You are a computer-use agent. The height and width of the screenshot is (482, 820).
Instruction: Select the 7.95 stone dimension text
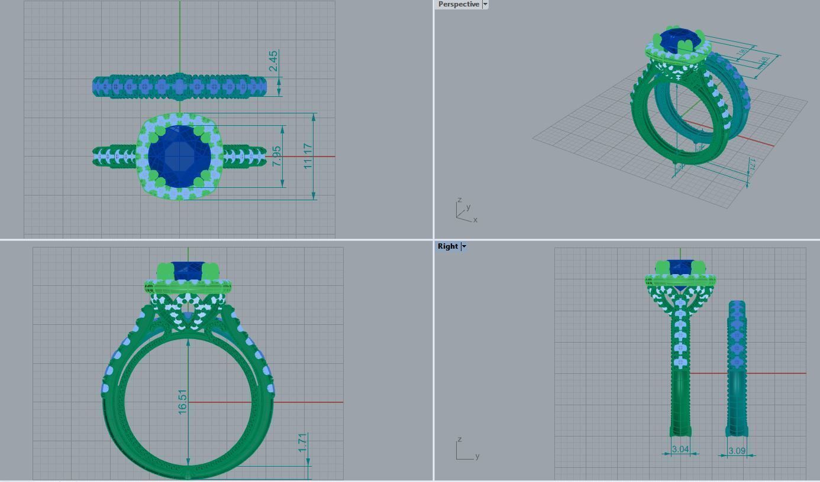coord(277,156)
